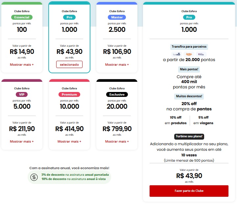Click the black Exclusive plan badge
237x204 pixels.
(x=117, y=95)
